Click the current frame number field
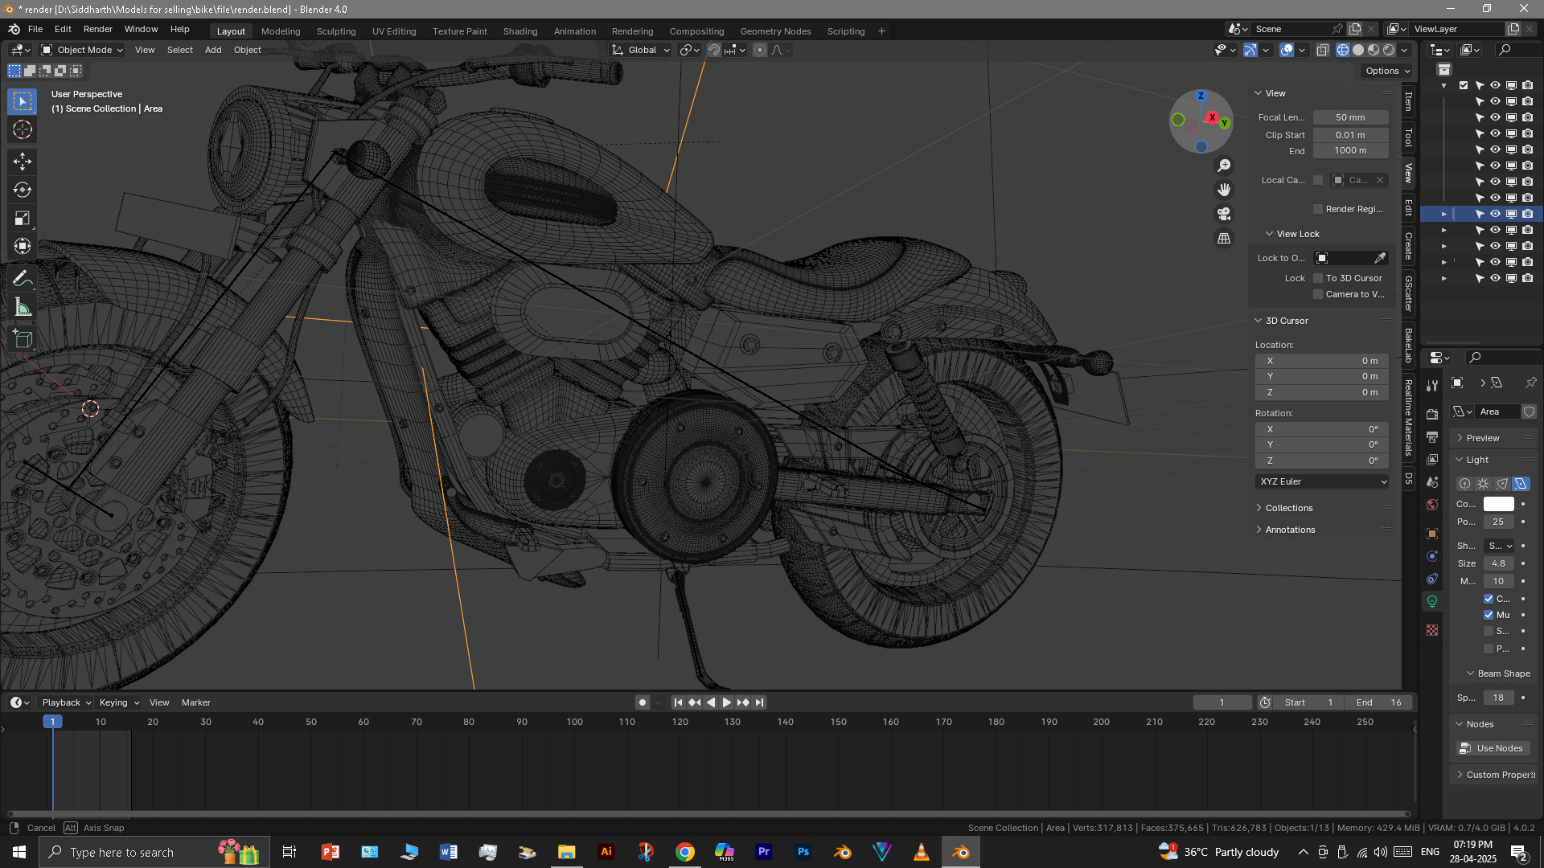The width and height of the screenshot is (1544, 868). pyautogui.click(x=1222, y=702)
